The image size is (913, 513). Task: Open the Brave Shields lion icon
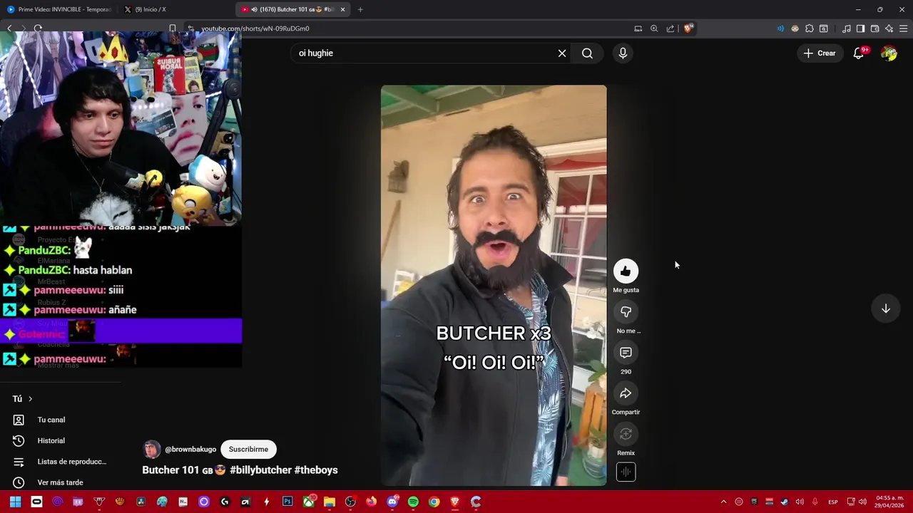(x=688, y=28)
